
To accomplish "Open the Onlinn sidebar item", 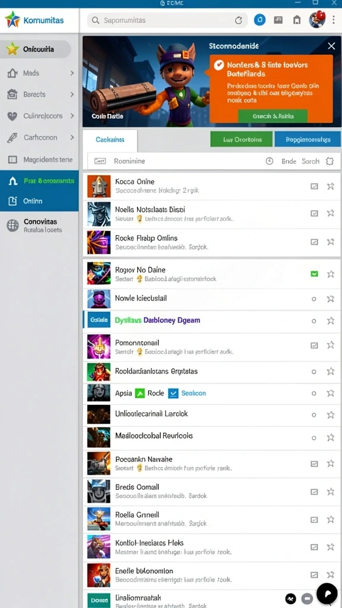I will click(39, 201).
